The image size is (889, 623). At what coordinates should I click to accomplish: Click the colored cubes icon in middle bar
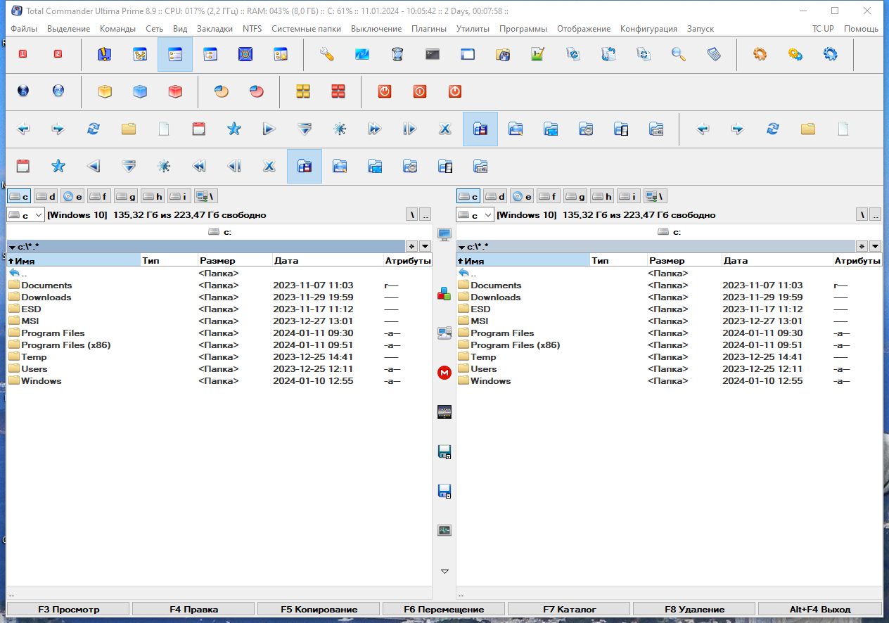pyautogui.click(x=444, y=294)
